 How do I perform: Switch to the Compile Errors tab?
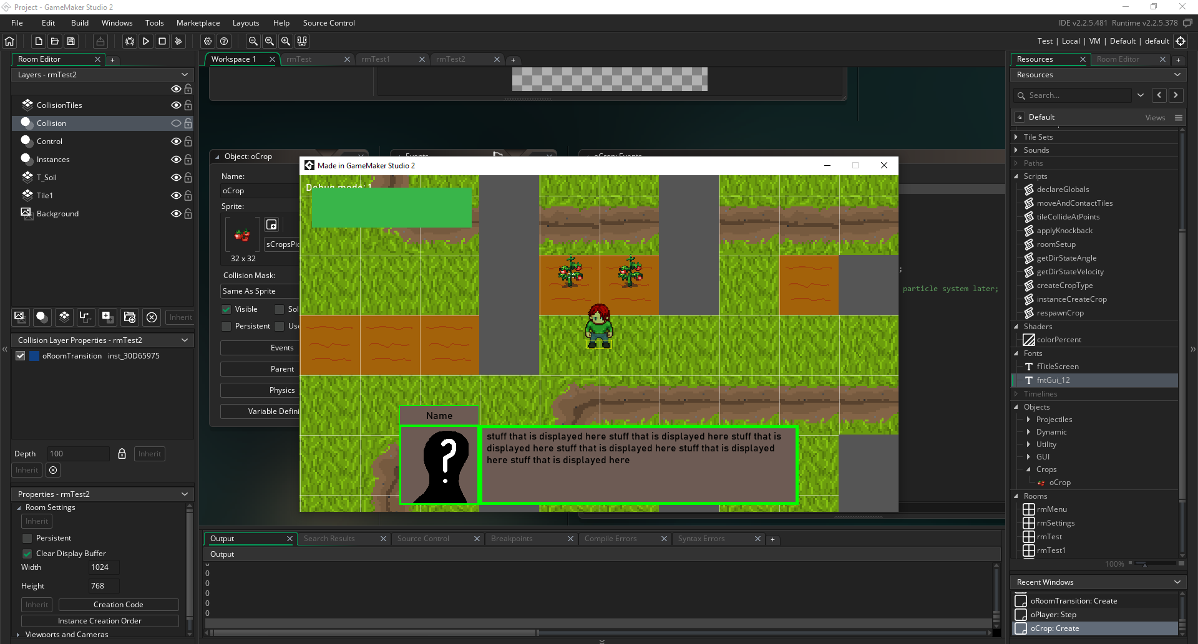pyautogui.click(x=610, y=539)
